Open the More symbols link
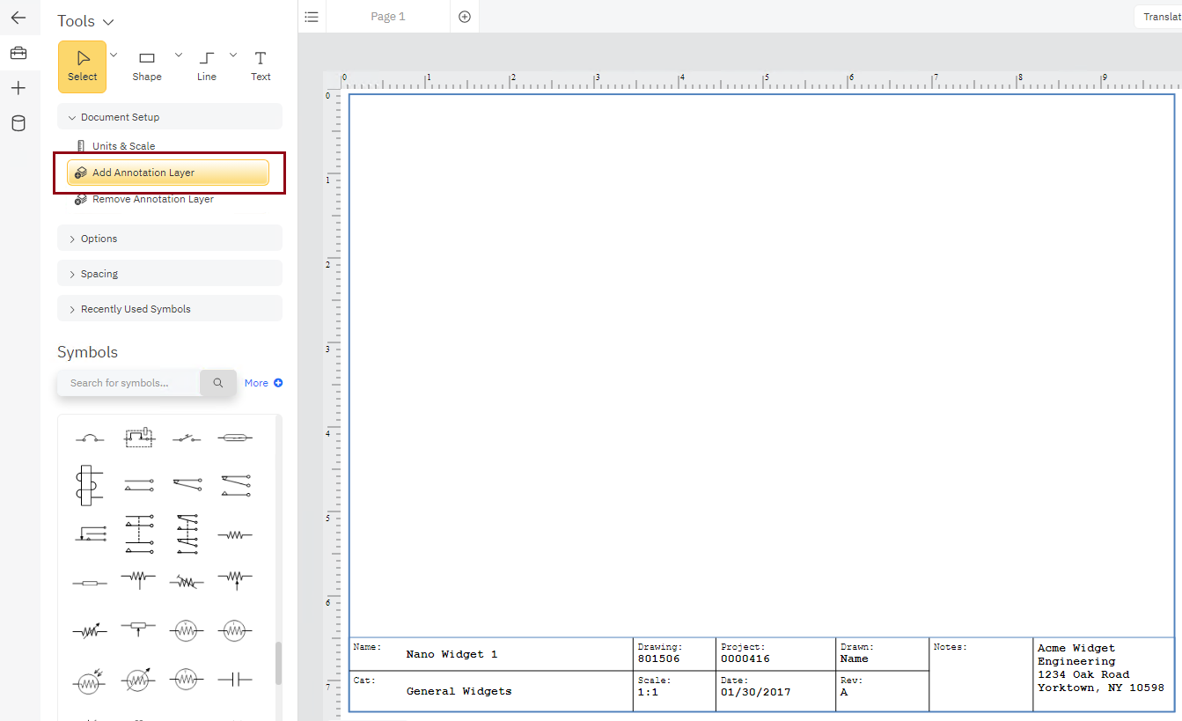 tap(263, 382)
